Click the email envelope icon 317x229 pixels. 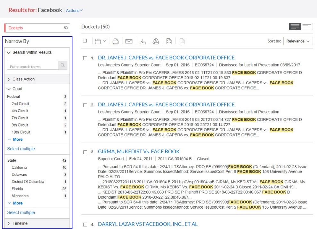click(129, 41)
